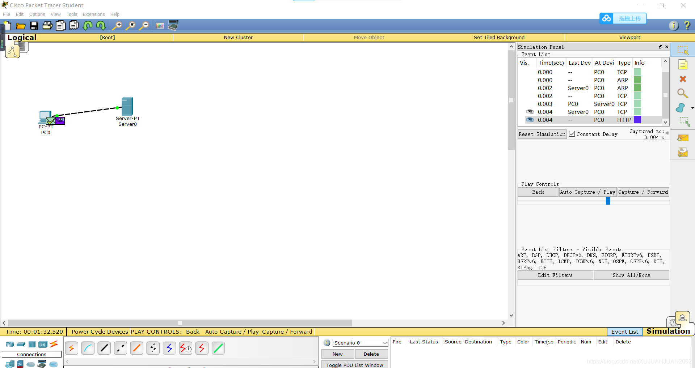Open the Edit menu
This screenshot has width=695, height=368.
[x=20, y=14]
